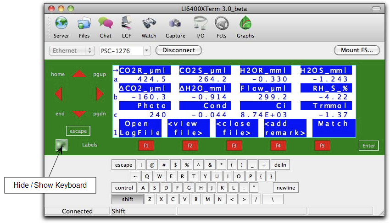Select Open LogFile soft key label
The width and height of the screenshot is (390, 223).
pos(140,128)
